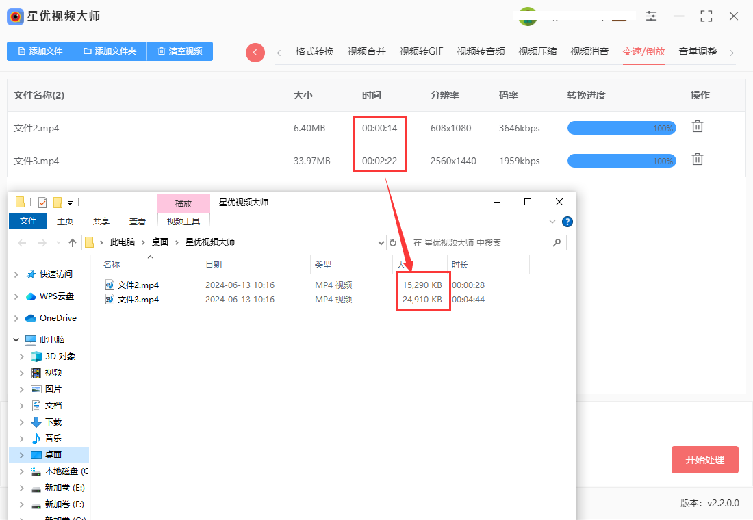Expand the 快速访问 tree node
Screen dimensions: 753x520
[16, 274]
